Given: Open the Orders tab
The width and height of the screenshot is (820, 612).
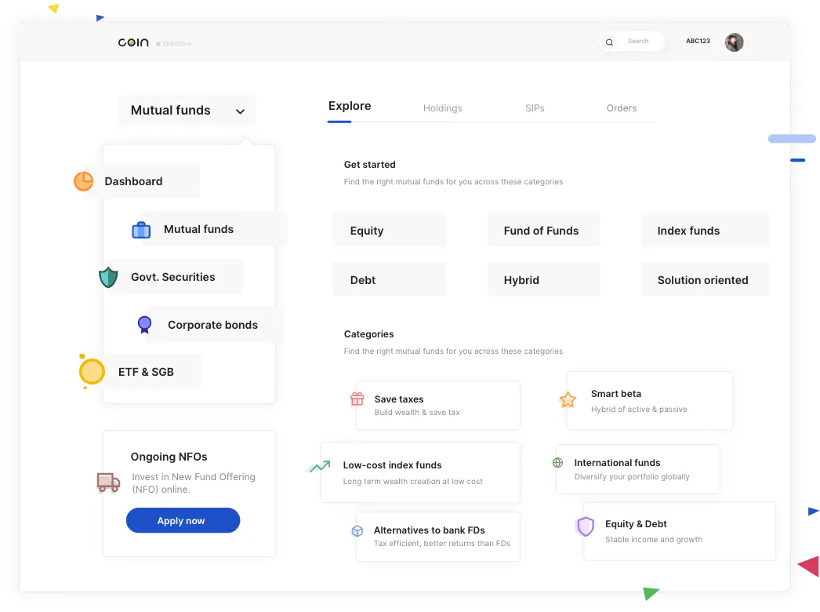Looking at the screenshot, I should 622,108.
